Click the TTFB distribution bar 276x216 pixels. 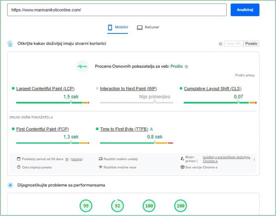[x=136, y=143]
